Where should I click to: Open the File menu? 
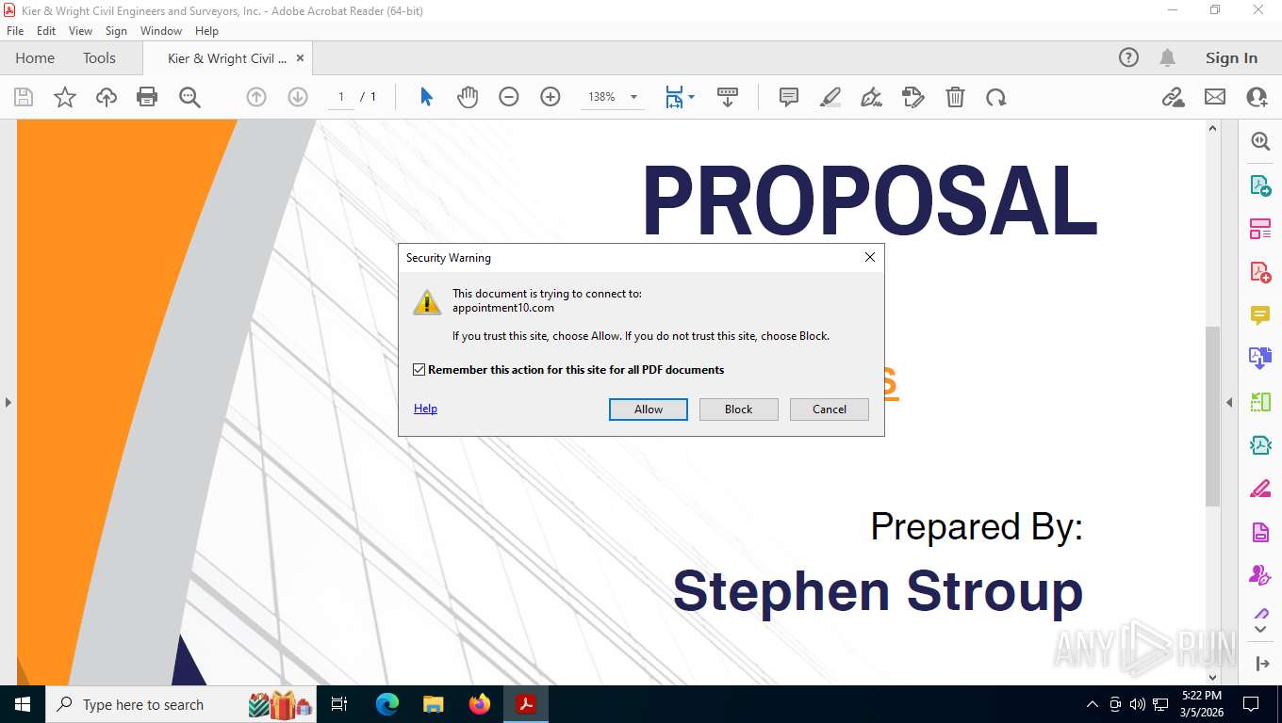pos(15,31)
